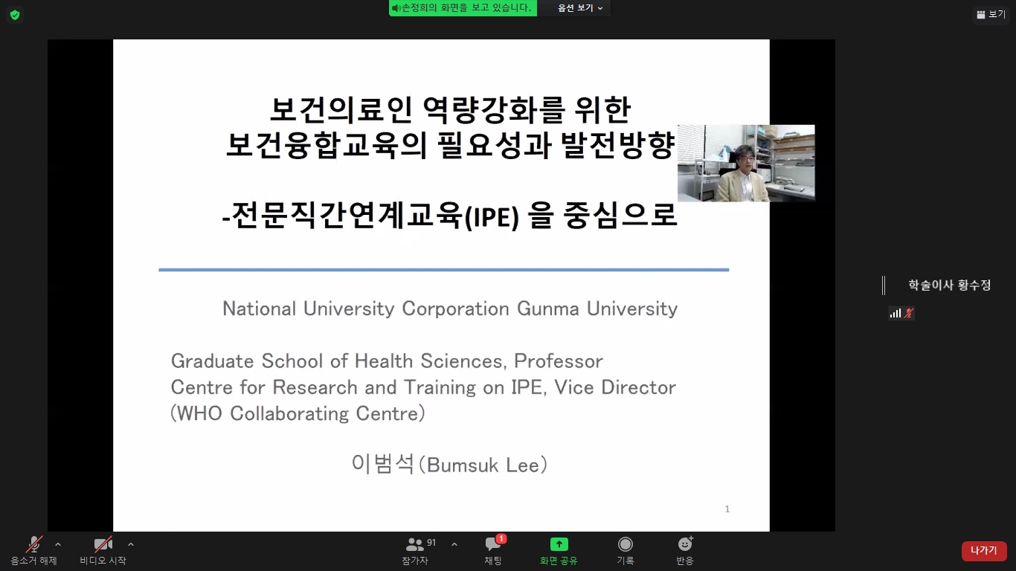Expand the caret next to 참가자
Screen dimensions: 1016x571
454,544
